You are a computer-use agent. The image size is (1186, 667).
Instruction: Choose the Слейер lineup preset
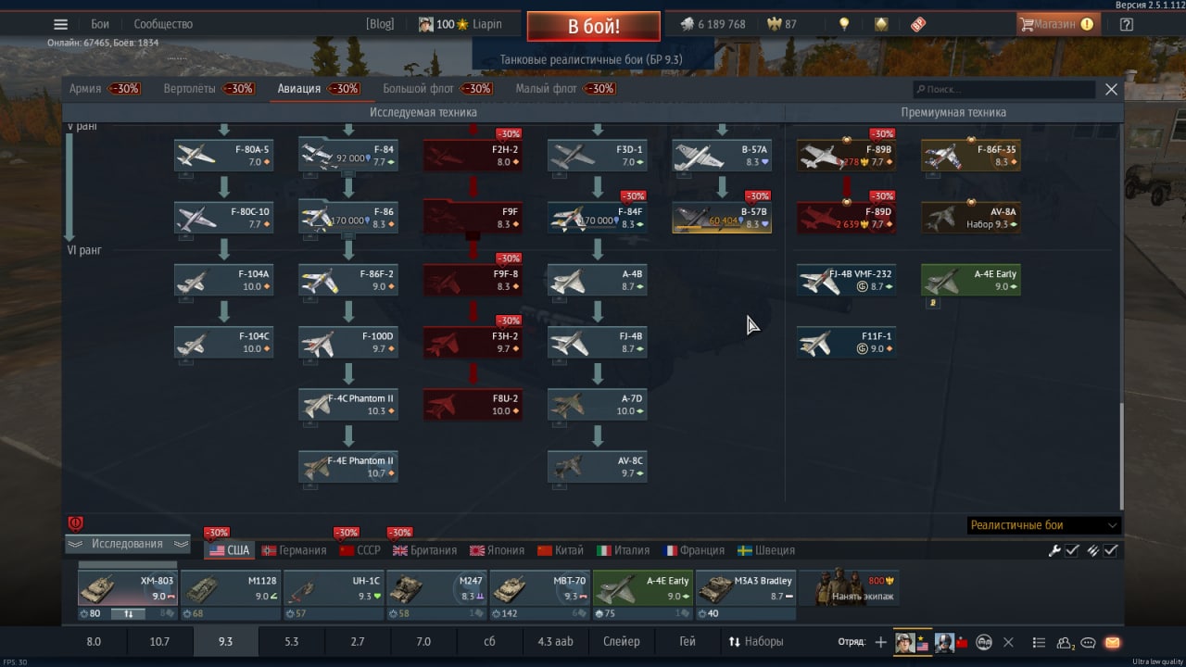[x=622, y=641]
